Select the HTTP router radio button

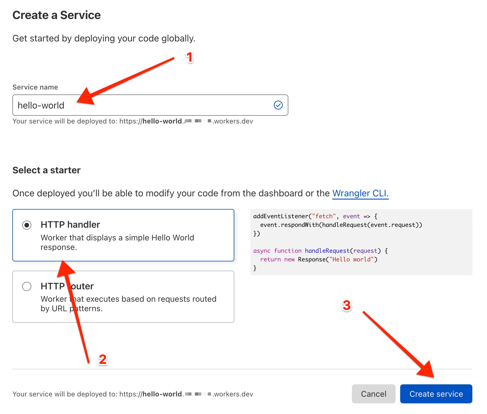(x=27, y=286)
